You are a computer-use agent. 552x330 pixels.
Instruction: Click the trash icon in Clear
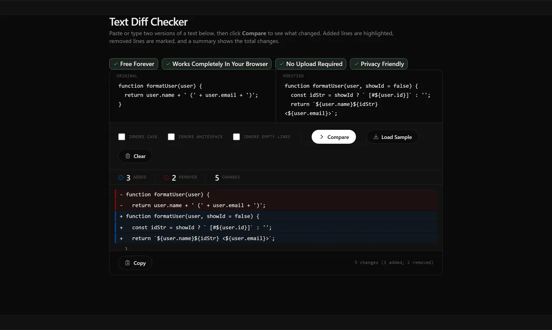tap(128, 156)
